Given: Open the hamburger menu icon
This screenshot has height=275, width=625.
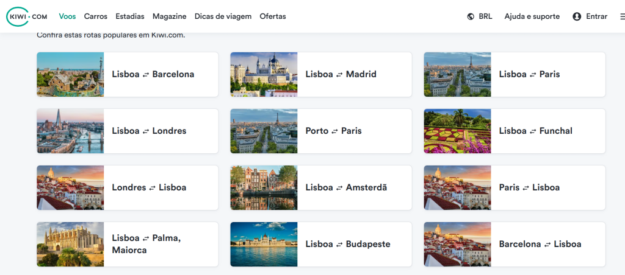Looking at the screenshot, I should point(621,16).
